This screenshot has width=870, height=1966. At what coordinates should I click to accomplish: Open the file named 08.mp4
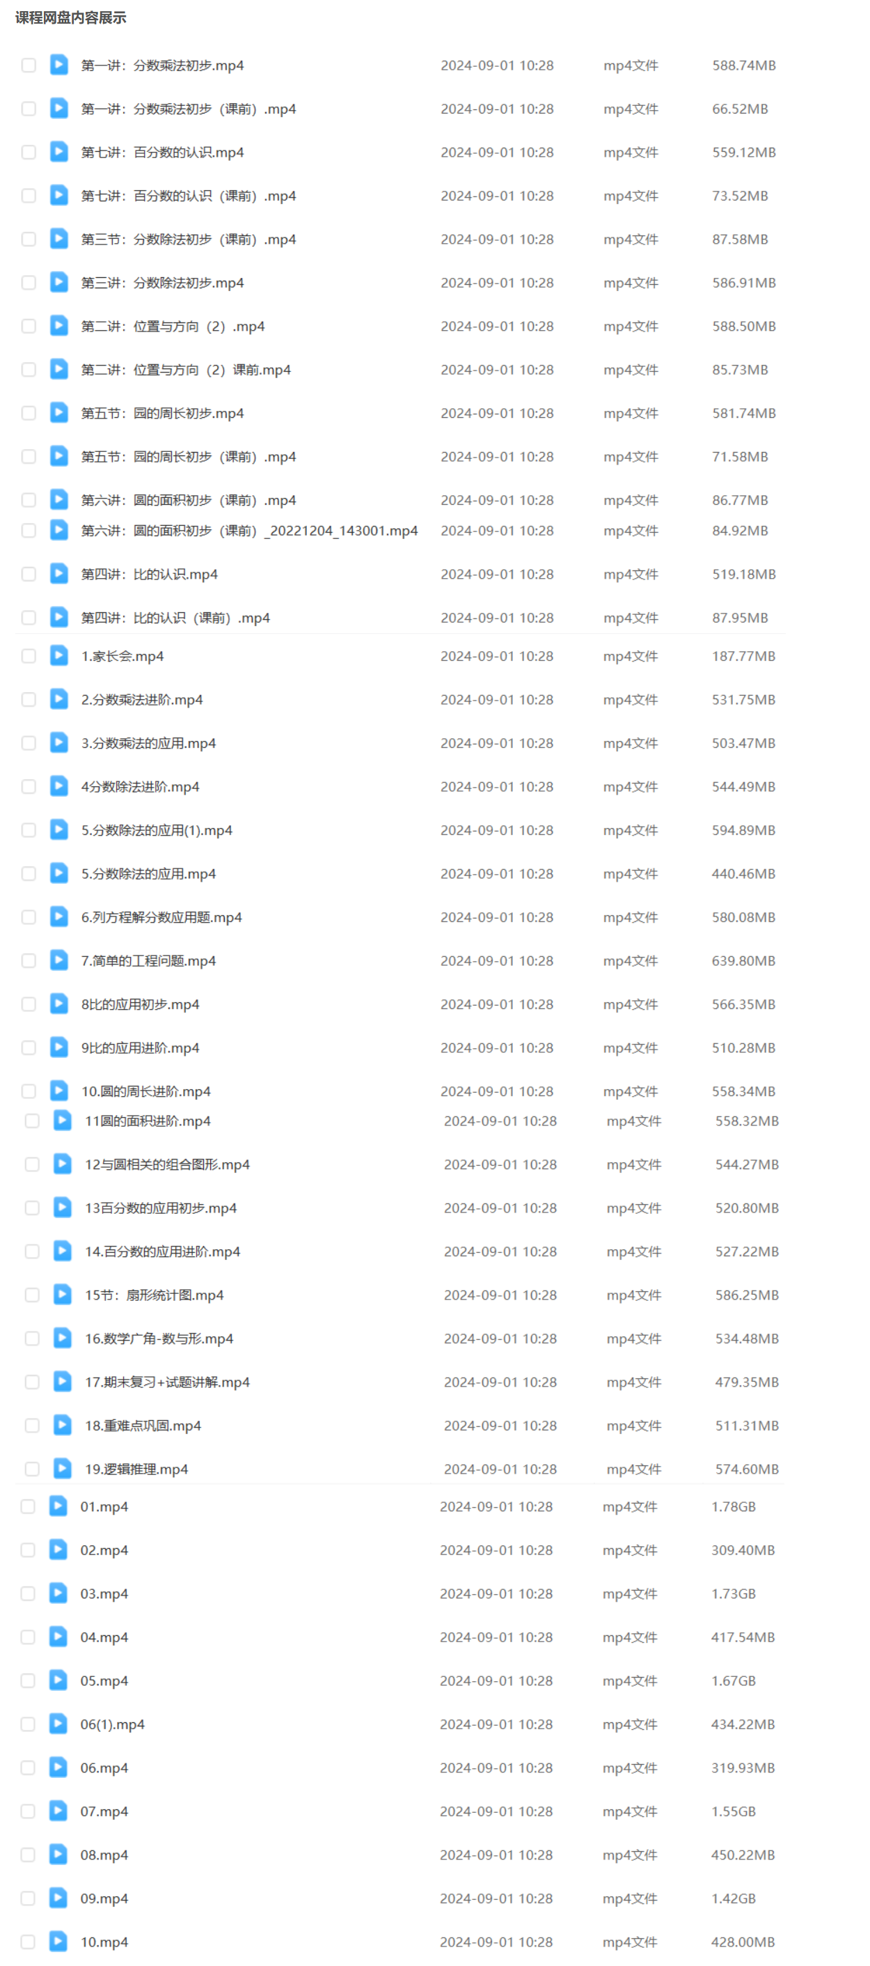coord(104,1854)
